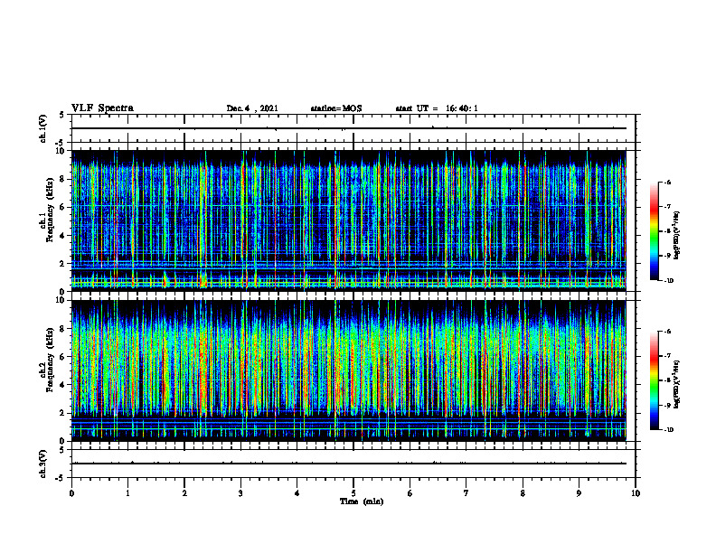
Task: Click the time axis end tick label "10"
Action: (x=636, y=493)
